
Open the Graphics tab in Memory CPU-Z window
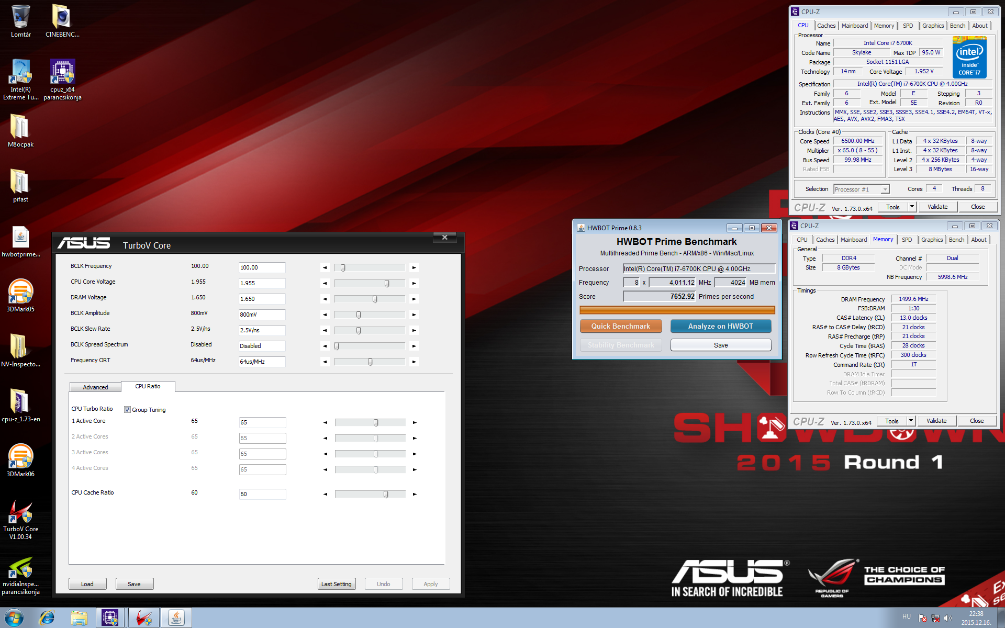pos(932,240)
